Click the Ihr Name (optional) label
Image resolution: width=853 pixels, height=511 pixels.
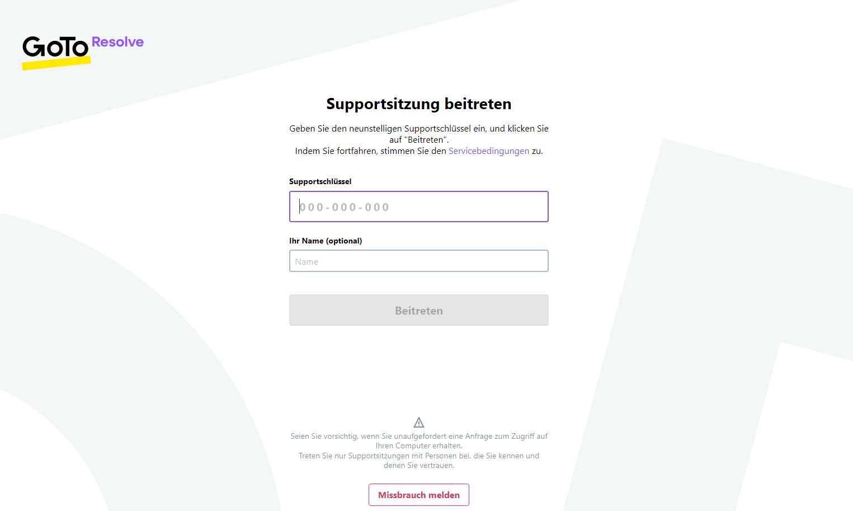coord(326,241)
